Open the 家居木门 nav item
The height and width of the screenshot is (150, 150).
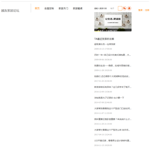point(63,8)
